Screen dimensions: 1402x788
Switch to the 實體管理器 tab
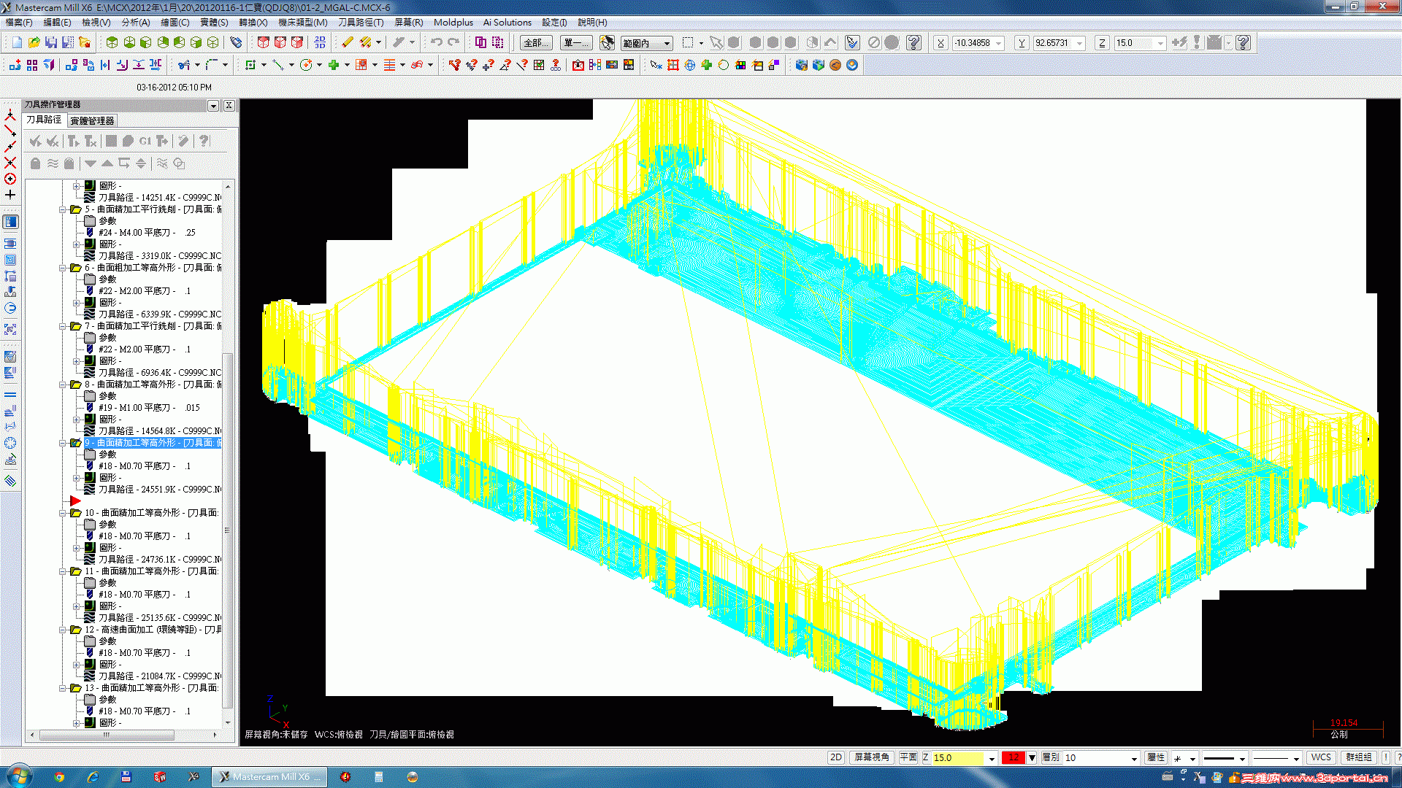[x=92, y=120]
